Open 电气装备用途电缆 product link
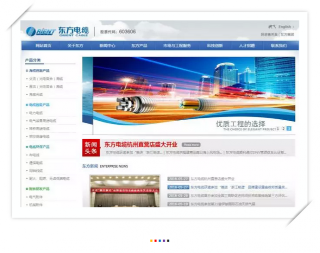Image resolution: width=320 pixels, height=253 pixels. [42, 121]
